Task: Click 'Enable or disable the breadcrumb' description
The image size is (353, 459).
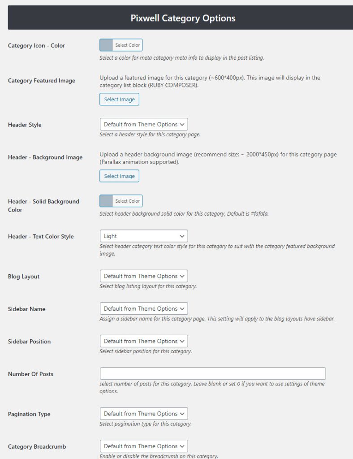Action: (159, 456)
